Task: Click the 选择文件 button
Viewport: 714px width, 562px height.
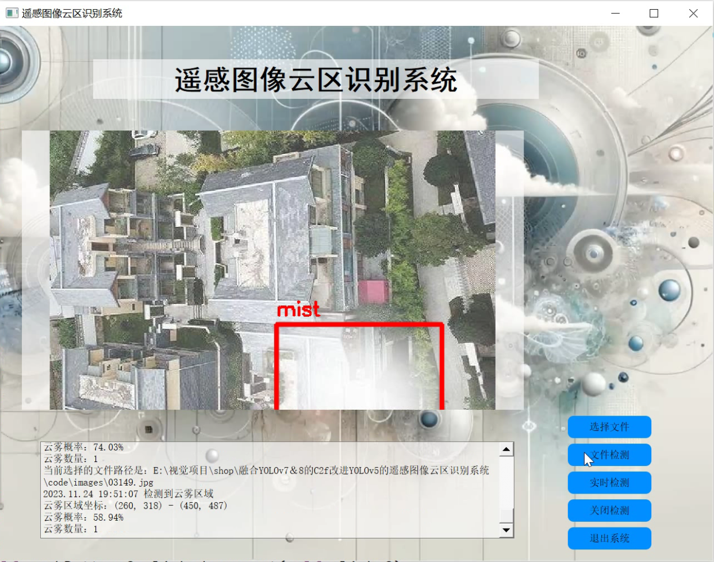Action: click(x=609, y=427)
